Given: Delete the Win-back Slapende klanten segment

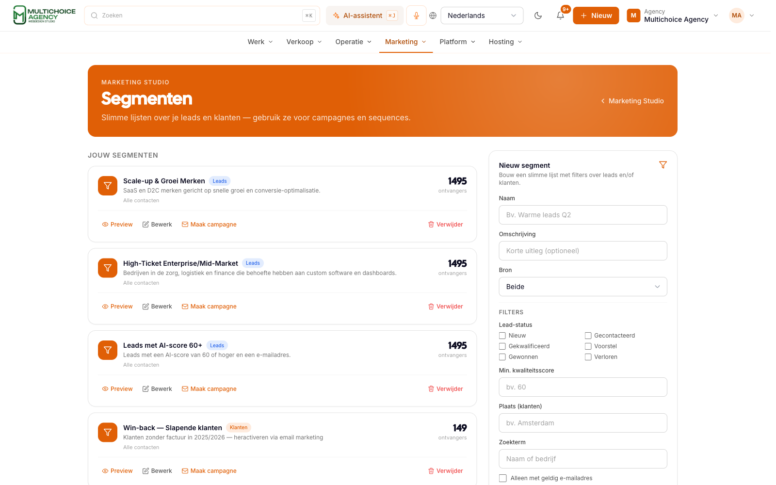Looking at the screenshot, I should pyautogui.click(x=445, y=471).
